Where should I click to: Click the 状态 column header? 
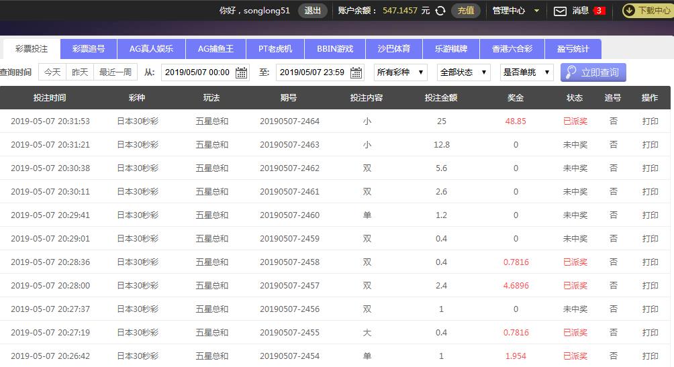pyautogui.click(x=575, y=98)
